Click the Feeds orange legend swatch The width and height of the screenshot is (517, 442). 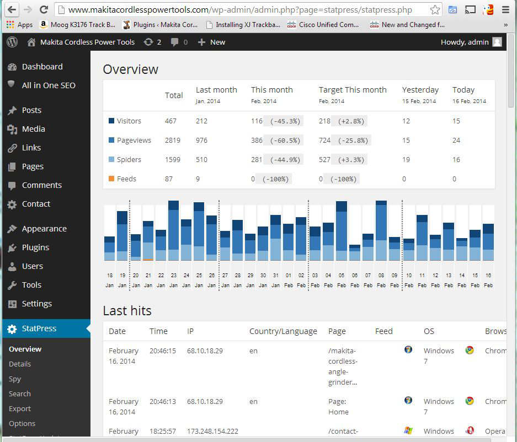(111, 179)
